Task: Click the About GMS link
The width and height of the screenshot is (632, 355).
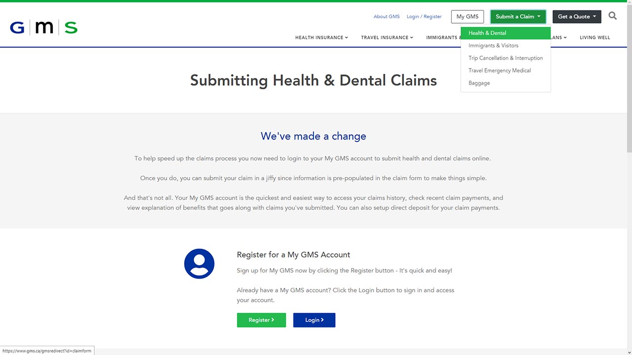Action: 387,16
